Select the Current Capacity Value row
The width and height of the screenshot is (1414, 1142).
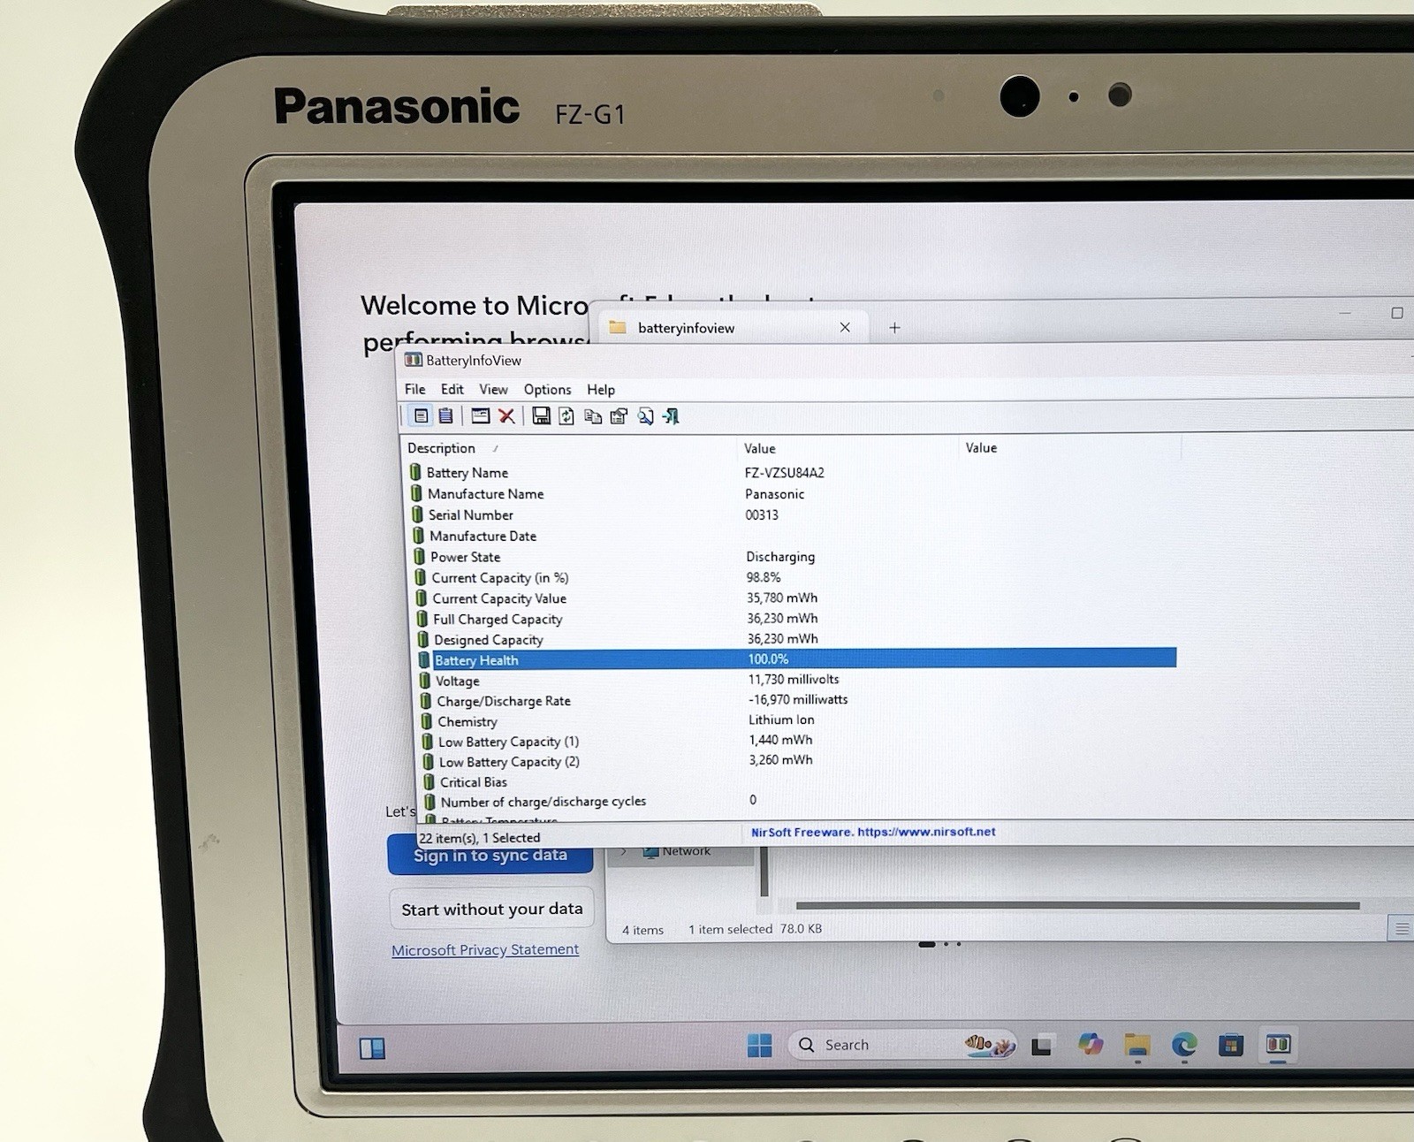(x=795, y=598)
